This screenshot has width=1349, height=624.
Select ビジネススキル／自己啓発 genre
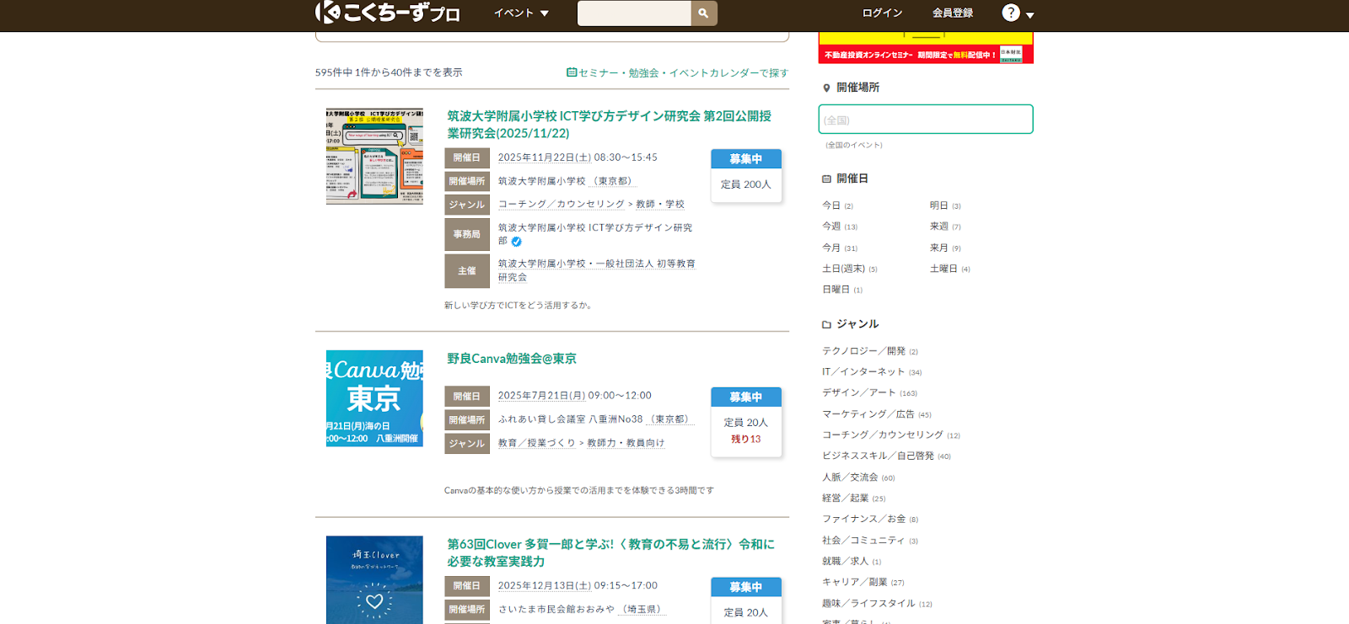tap(878, 456)
